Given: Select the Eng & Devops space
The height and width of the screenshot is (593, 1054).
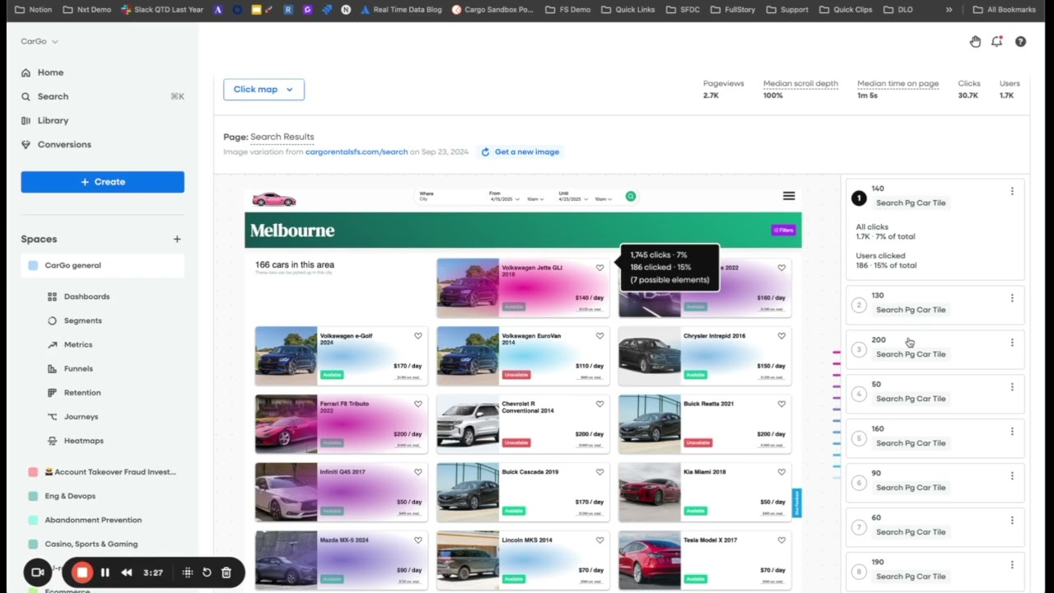Looking at the screenshot, I should (70, 496).
